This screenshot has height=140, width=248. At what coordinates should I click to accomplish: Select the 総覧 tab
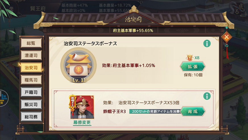pyautogui.click(x=31, y=43)
